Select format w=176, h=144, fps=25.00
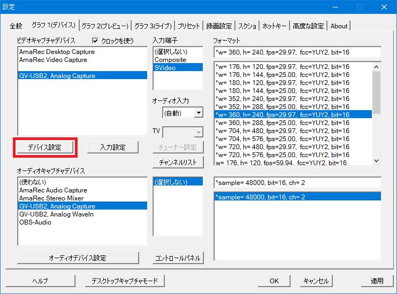 click(293, 75)
